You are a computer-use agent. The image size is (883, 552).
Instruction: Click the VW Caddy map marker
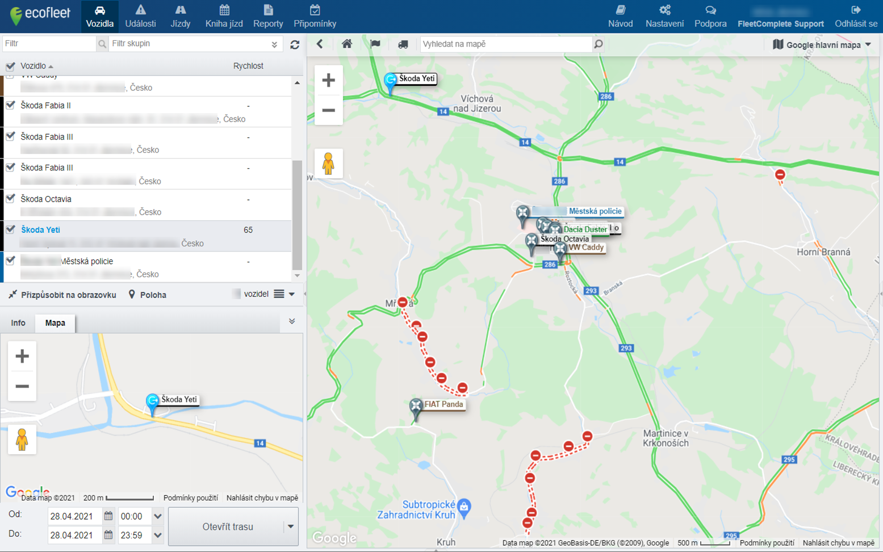click(x=560, y=252)
